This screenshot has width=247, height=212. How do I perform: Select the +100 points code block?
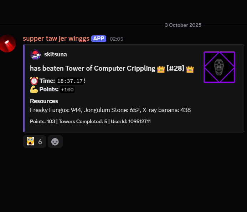point(67,90)
